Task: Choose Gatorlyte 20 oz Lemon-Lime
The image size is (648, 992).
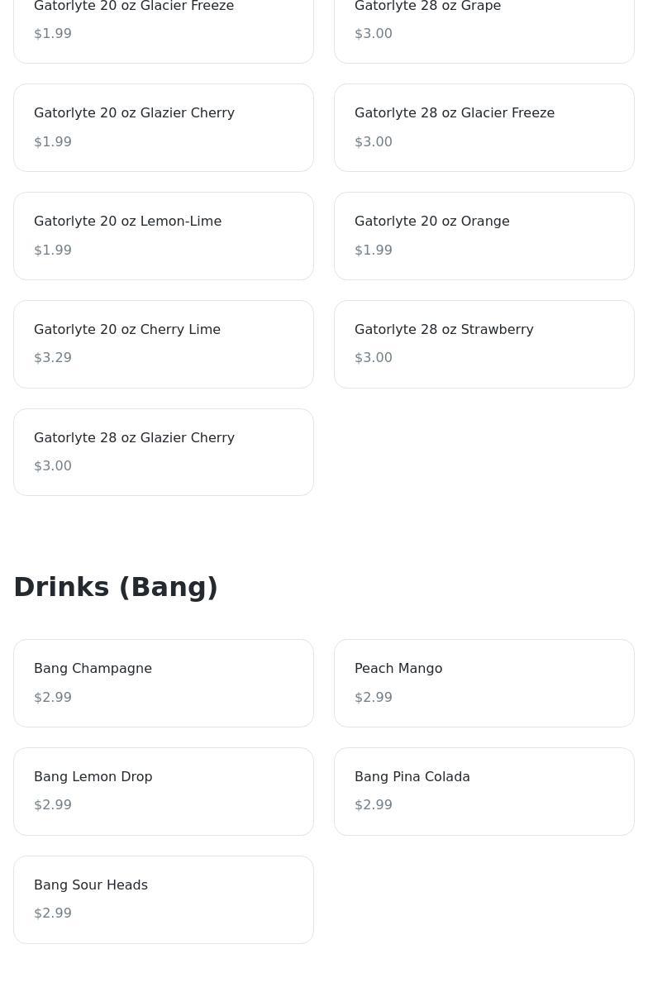Action: click(x=164, y=236)
